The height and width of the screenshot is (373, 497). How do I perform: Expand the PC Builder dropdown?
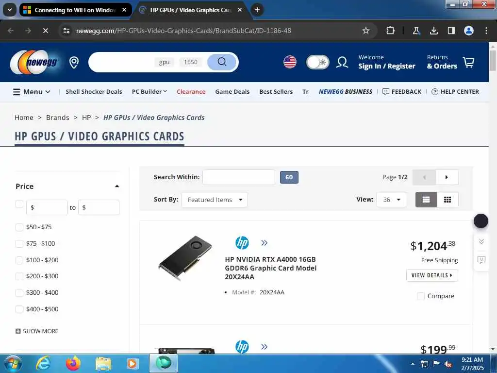[149, 92]
